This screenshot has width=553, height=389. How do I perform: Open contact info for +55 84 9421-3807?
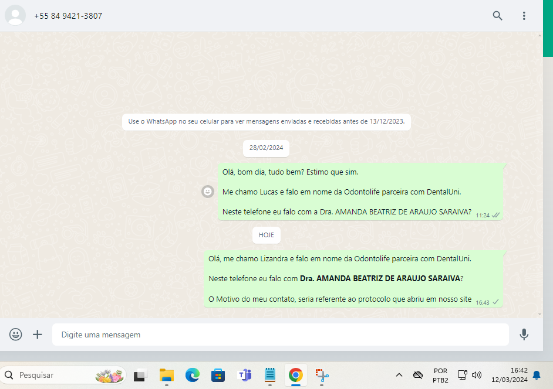(x=68, y=16)
